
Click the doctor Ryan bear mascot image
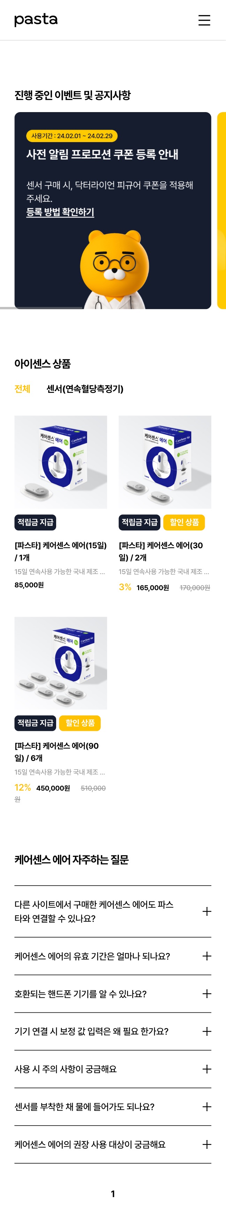(x=114, y=269)
